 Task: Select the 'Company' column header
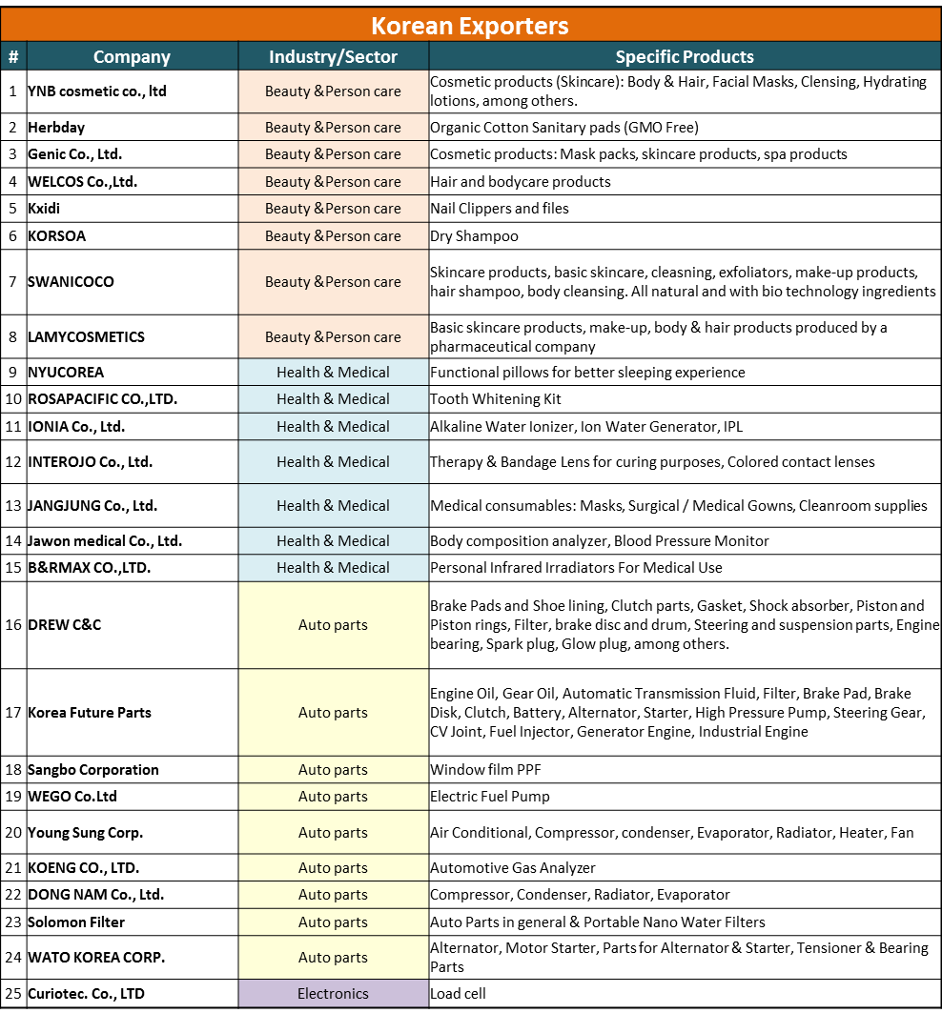tap(132, 56)
